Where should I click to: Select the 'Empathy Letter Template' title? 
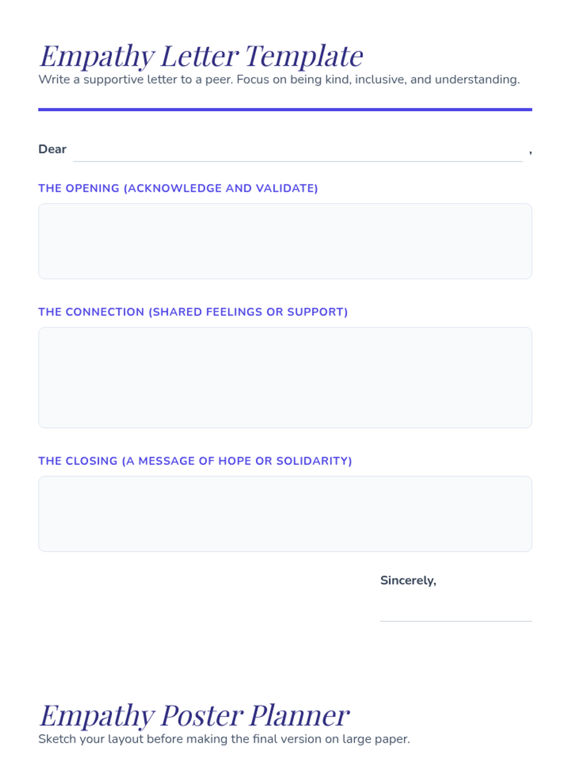(x=201, y=56)
